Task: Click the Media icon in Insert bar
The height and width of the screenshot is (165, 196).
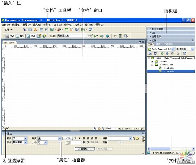Action: pos(59,30)
